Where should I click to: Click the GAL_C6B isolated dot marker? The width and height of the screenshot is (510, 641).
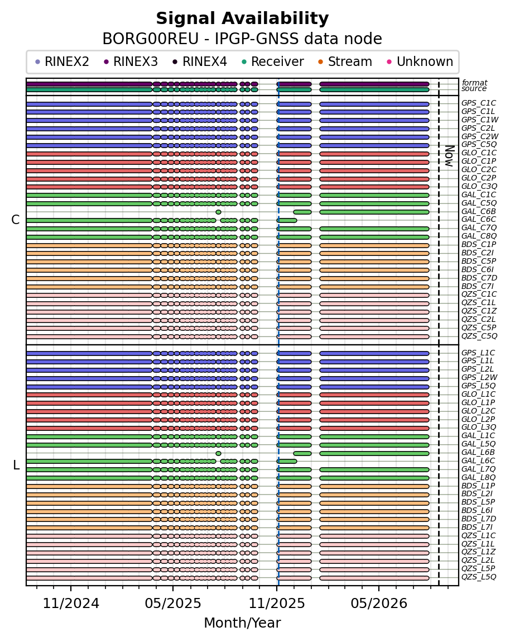(219, 212)
